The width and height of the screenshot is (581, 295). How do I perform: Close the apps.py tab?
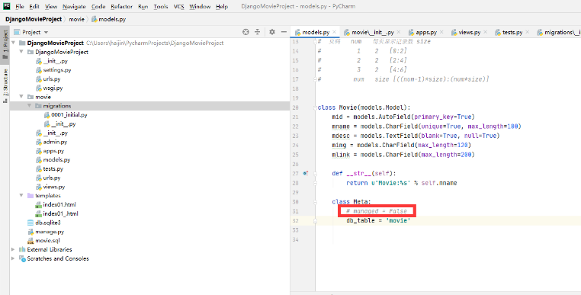tap(441, 32)
